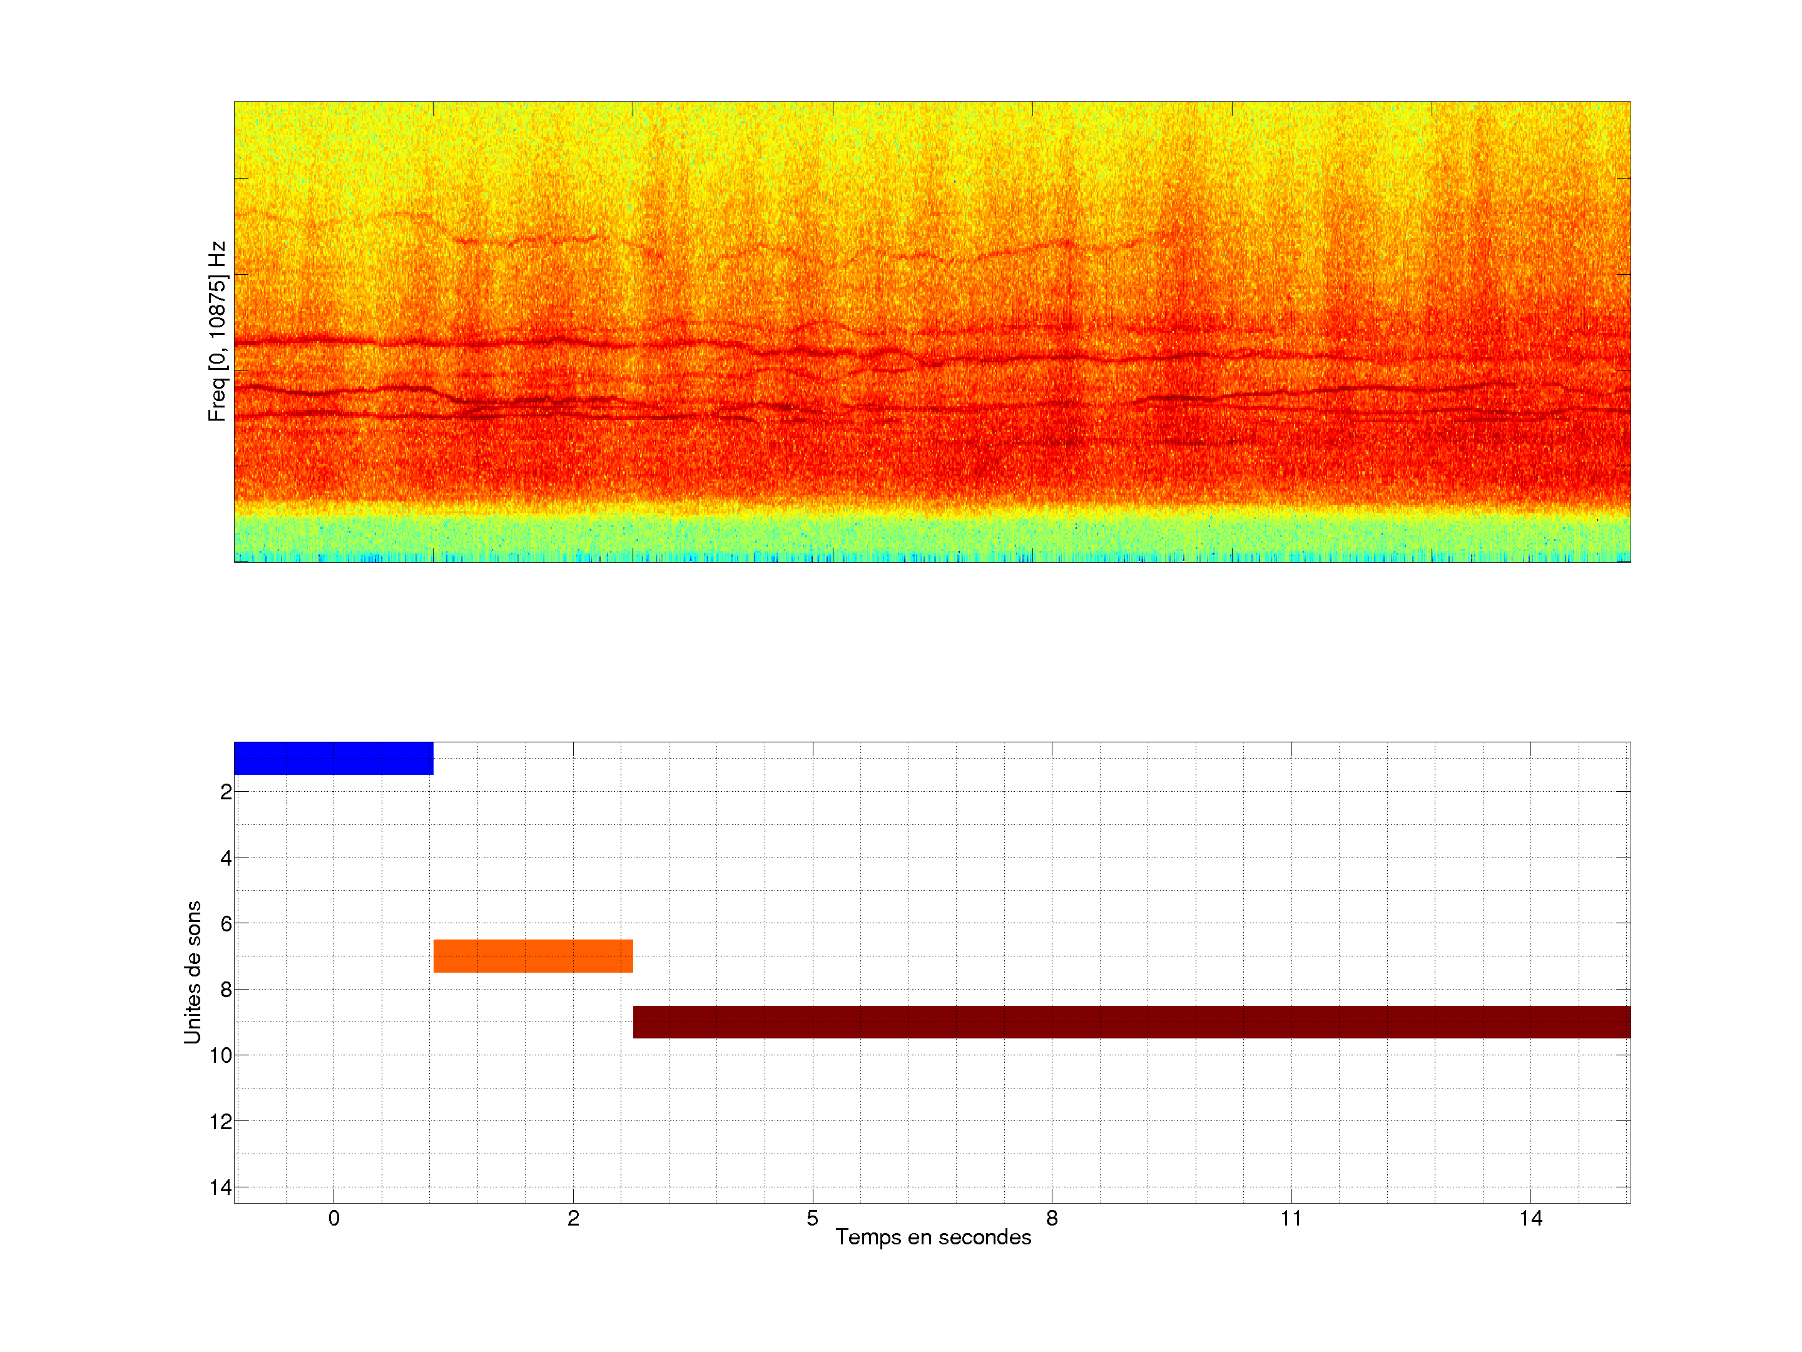Click x-axis tick label 8
This screenshot has width=1802, height=1352.
click(1052, 1218)
